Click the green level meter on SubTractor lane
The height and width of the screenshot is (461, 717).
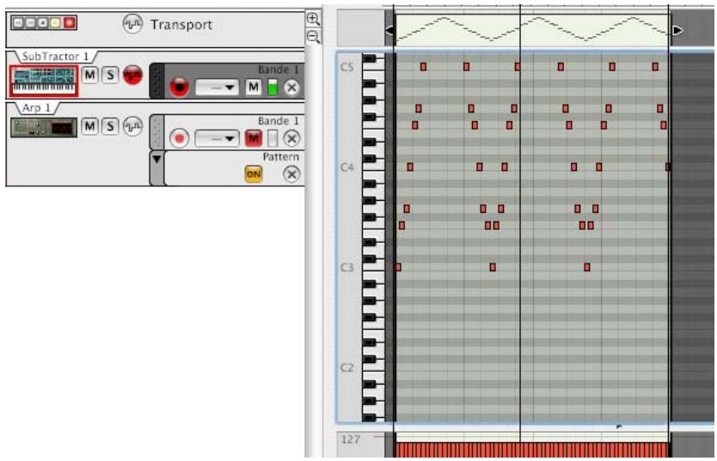[x=273, y=87]
